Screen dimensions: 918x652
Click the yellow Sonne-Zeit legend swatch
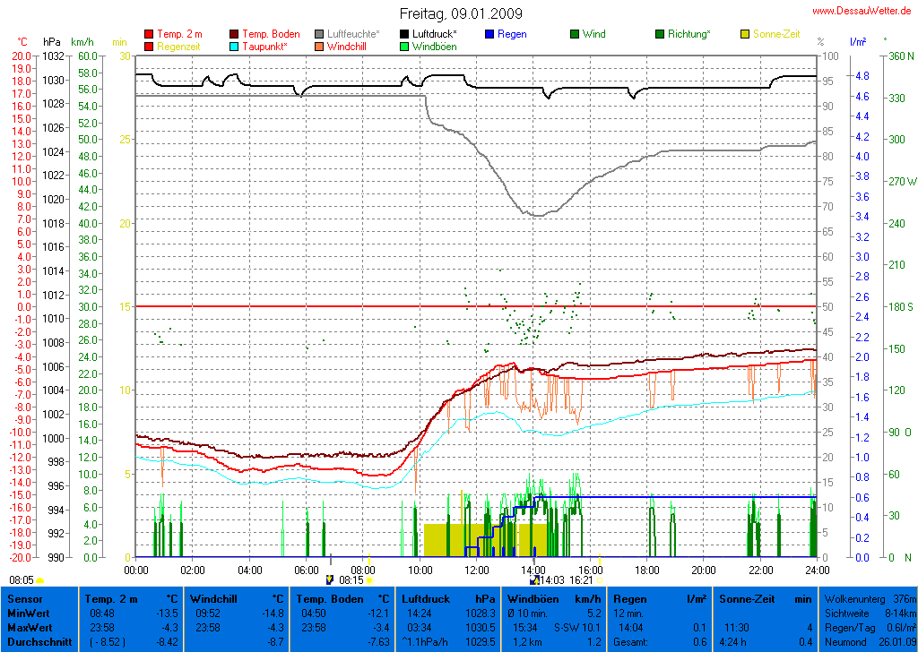(745, 34)
